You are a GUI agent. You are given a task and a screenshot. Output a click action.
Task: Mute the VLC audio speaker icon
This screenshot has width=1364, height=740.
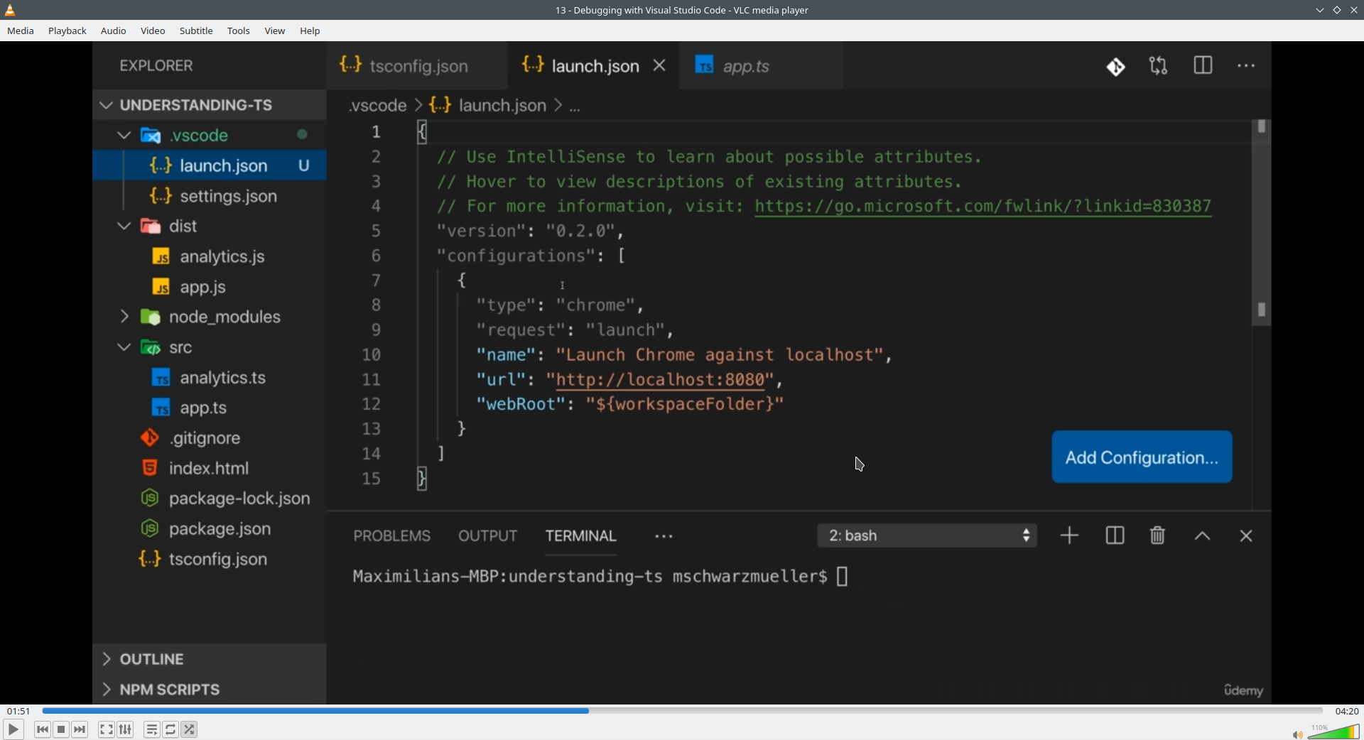(1297, 734)
